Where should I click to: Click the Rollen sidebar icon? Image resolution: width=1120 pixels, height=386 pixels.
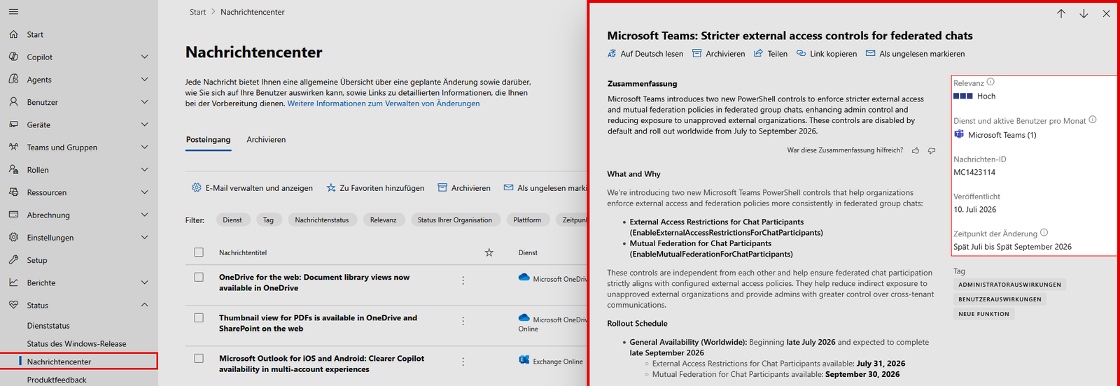pos(13,169)
